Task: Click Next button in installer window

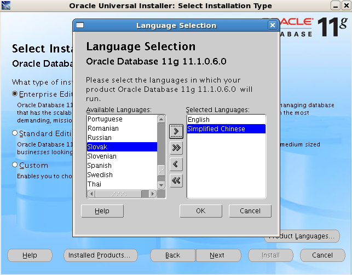Action: point(218,255)
